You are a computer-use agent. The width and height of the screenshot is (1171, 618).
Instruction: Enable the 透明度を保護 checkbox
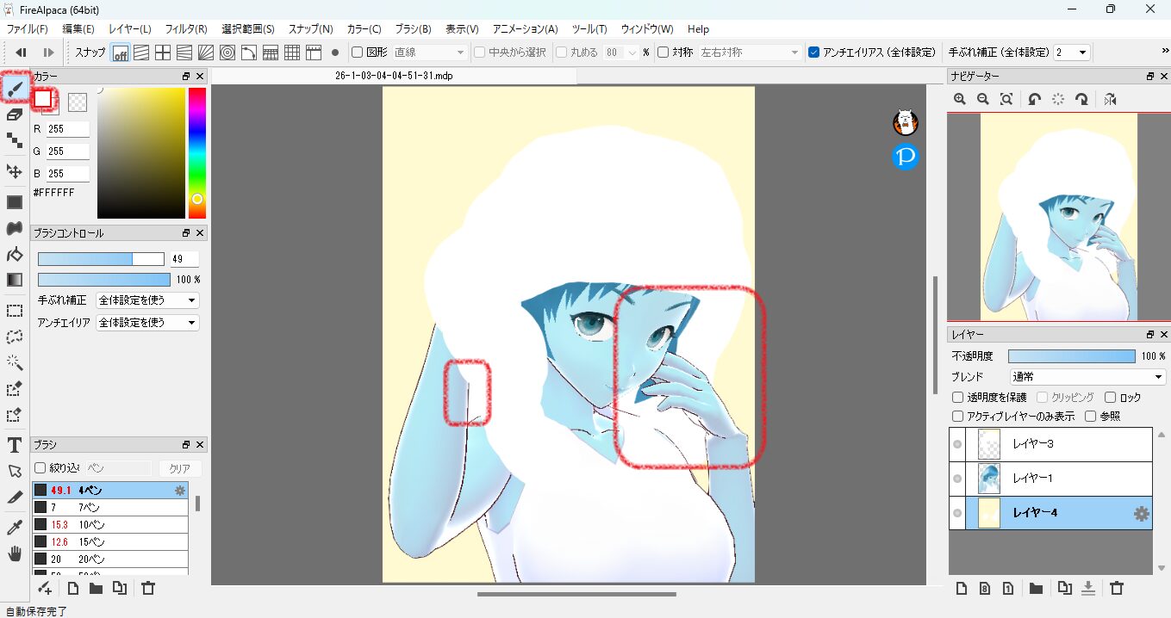pos(957,398)
